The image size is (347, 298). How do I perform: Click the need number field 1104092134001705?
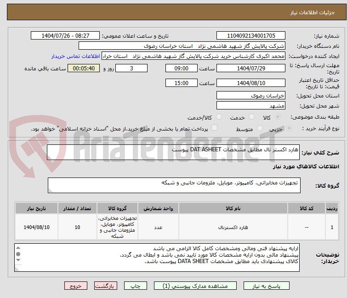pyautogui.click(x=251, y=36)
